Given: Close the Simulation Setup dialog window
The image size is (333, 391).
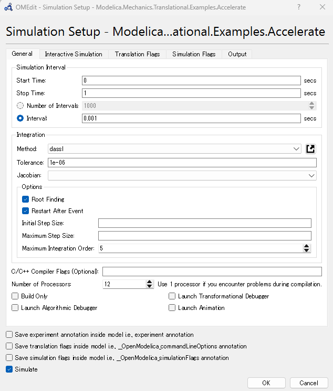Looking at the screenshot, I should (x=322, y=7).
